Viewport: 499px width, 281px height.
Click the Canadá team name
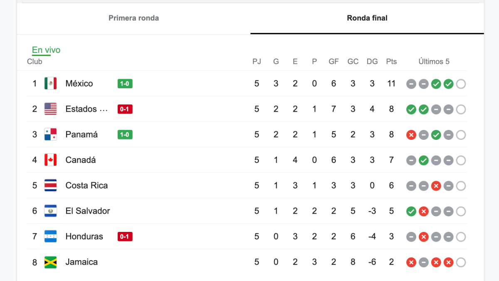point(81,160)
